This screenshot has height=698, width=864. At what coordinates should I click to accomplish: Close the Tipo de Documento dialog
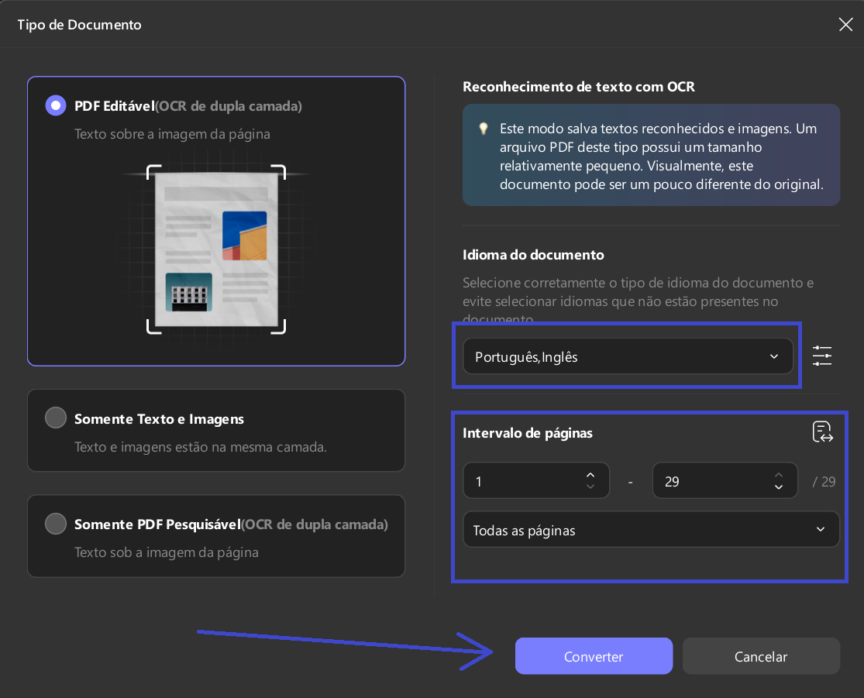(845, 24)
